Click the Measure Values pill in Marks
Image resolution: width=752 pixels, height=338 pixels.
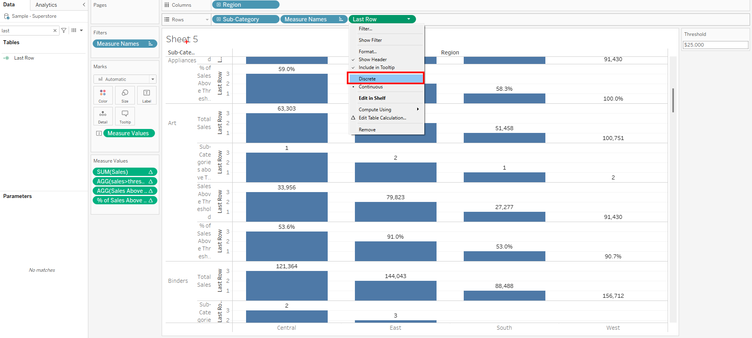pyautogui.click(x=129, y=133)
